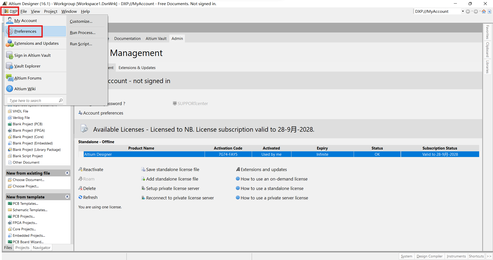Open the Libraries side panel
This screenshot has width=493, height=260.
coord(487,67)
